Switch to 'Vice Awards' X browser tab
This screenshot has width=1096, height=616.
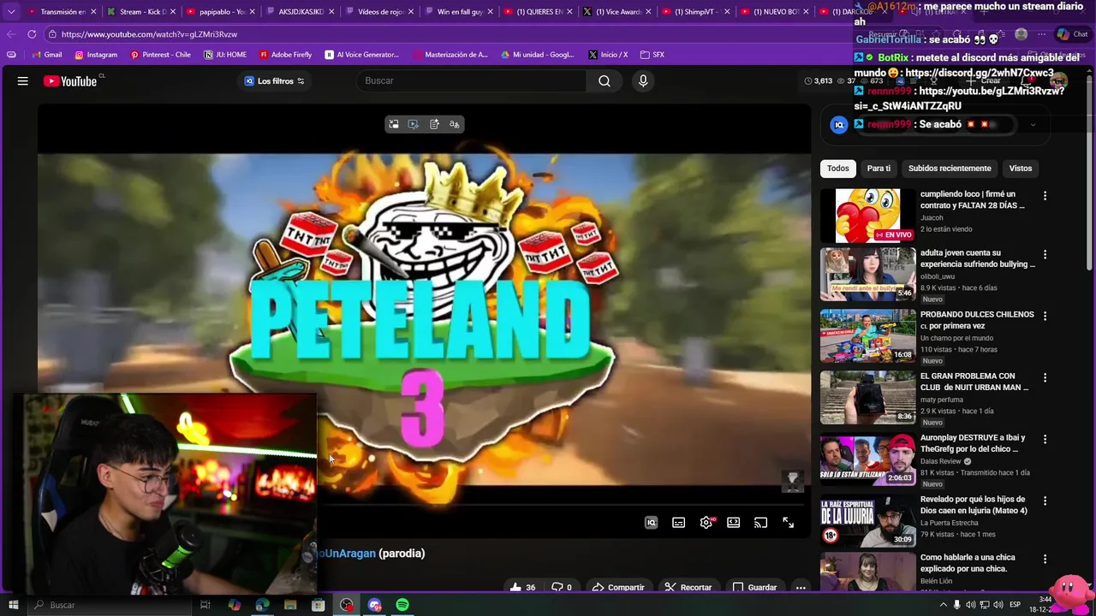(x=616, y=12)
